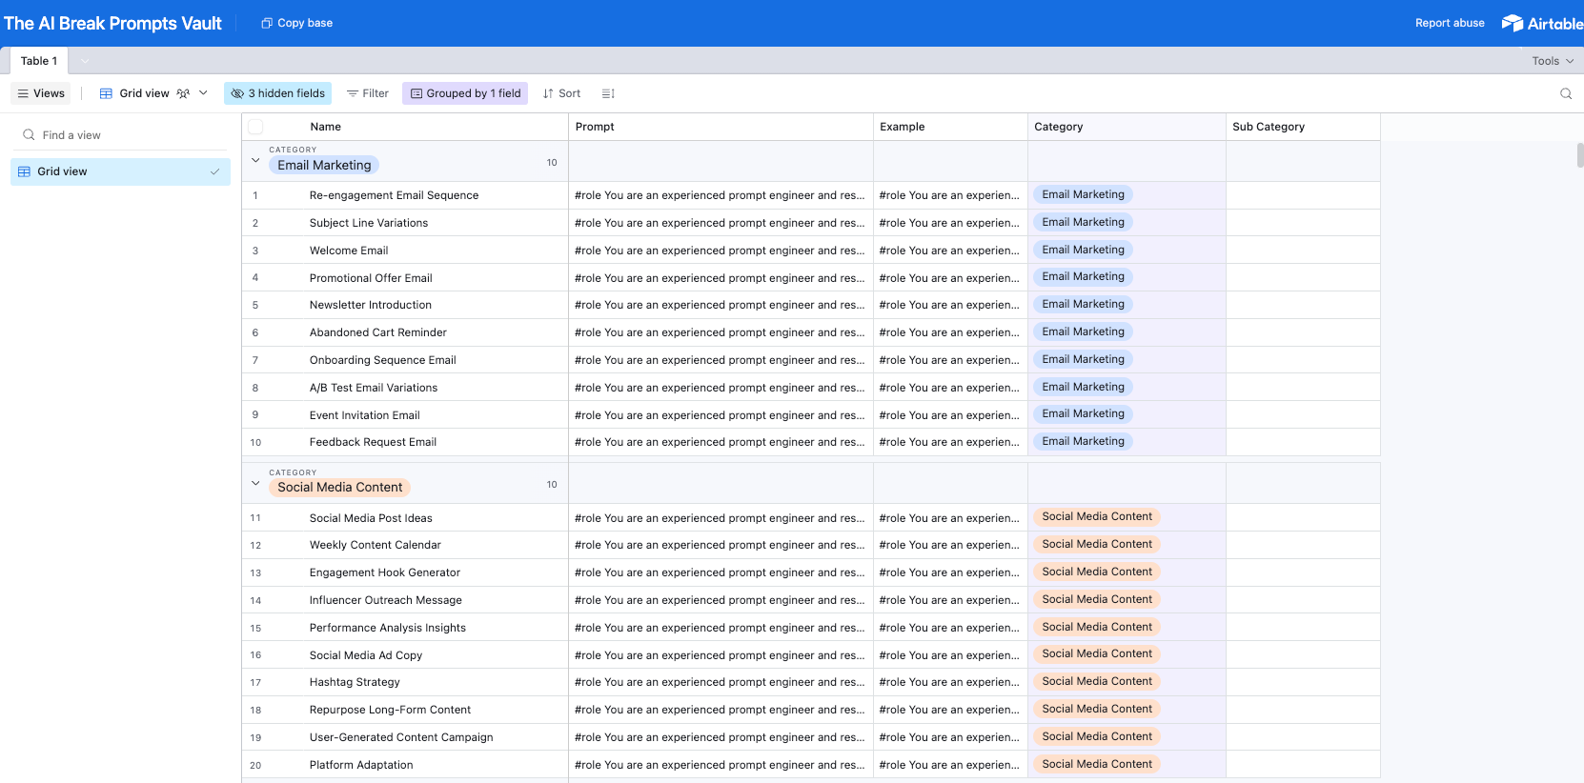The height and width of the screenshot is (783, 1584).
Task: Click the Find a view search field
Action: [120, 135]
